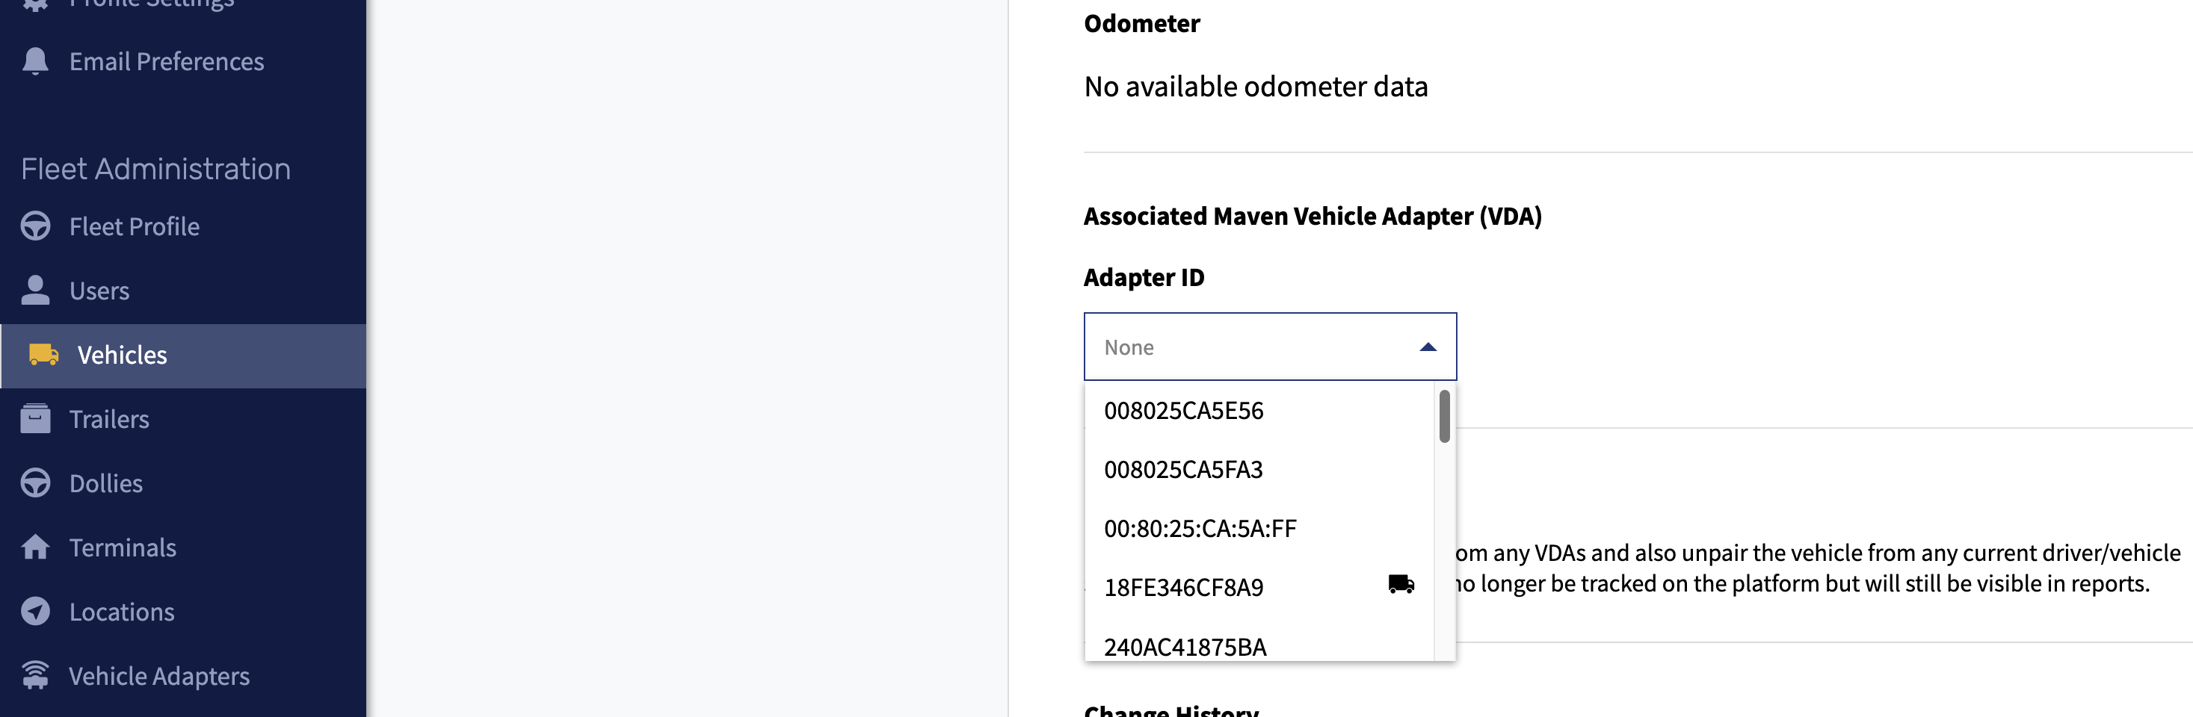
Task: Click the Trailers box icon
Action: click(x=35, y=418)
